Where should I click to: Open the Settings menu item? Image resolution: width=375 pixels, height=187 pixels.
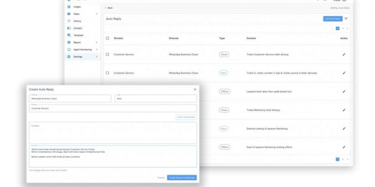[78, 57]
